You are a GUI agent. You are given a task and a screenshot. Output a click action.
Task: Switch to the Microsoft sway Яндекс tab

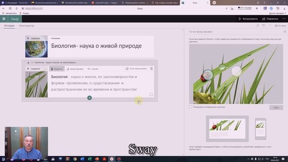point(105,3)
